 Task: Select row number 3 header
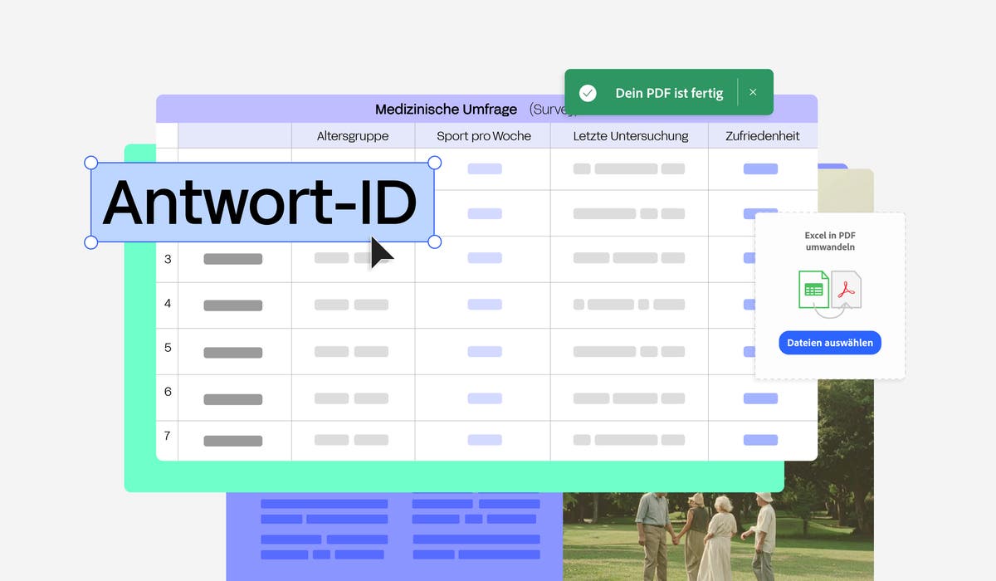(x=168, y=259)
